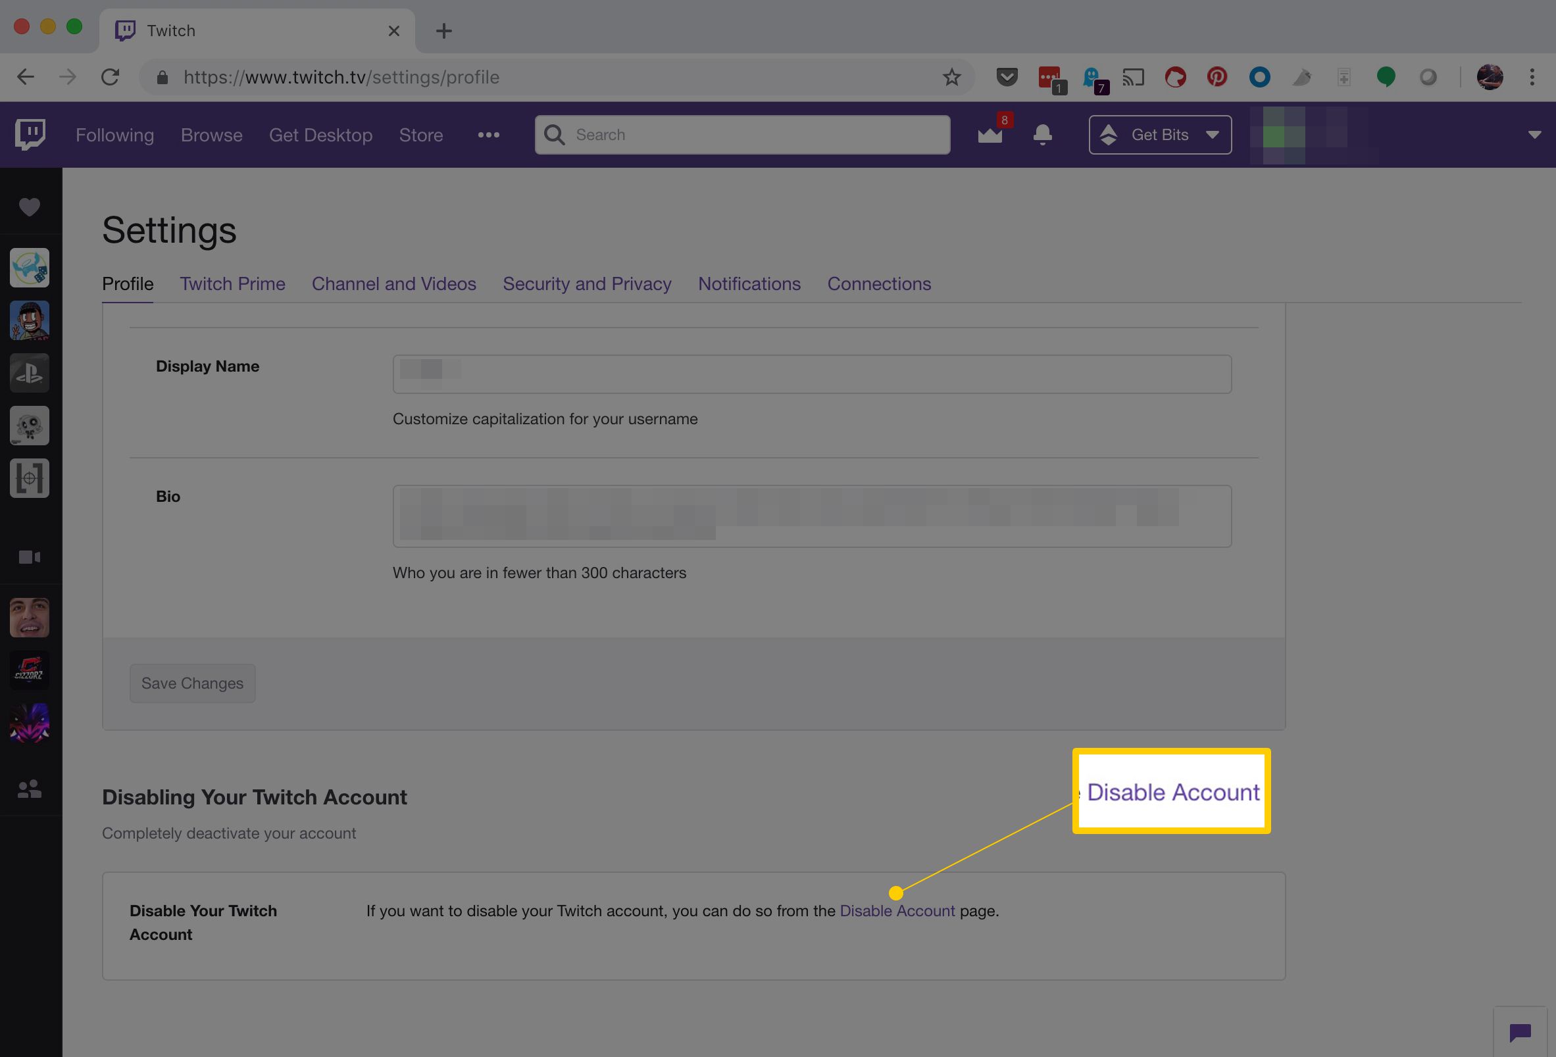
Task: Click the Twitch logo icon in navbar
Action: pyautogui.click(x=30, y=134)
